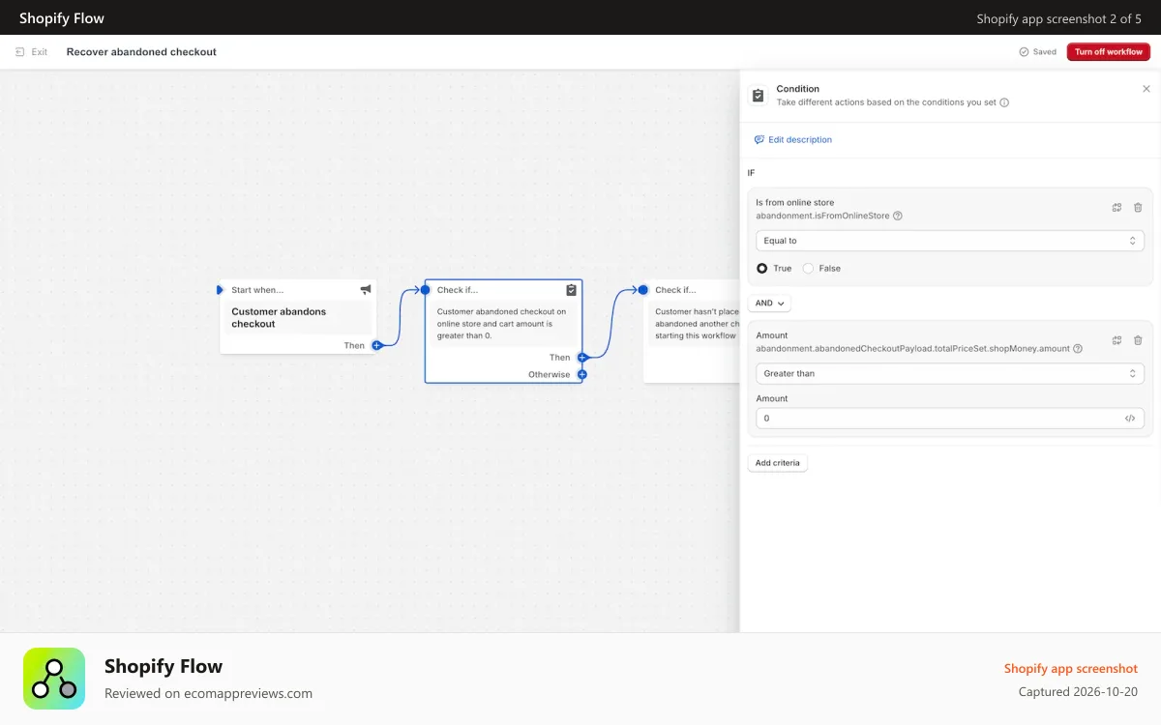Click the Exit label
The width and height of the screenshot is (1161, 725).
click(x=40, y=52)
